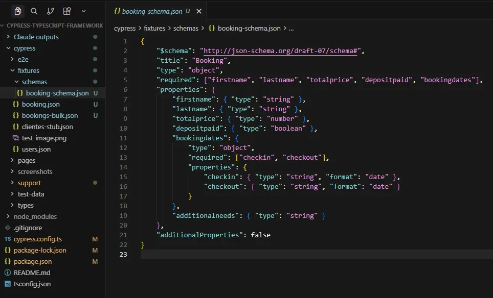This screenshot has width=493, height=298.
Task: Open cypress.config.ts file
Action: pos(53,239)
